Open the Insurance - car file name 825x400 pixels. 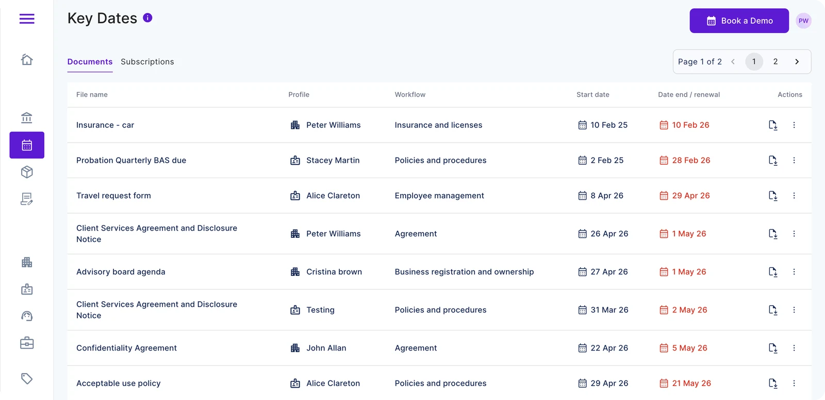[105, 125]
